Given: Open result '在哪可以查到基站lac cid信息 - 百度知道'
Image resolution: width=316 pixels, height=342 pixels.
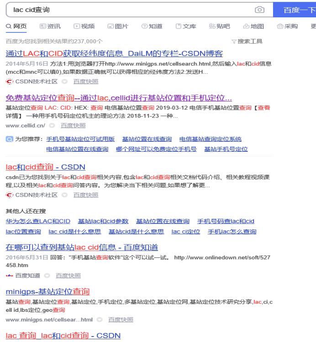Looking at the screenshot, I should point(82,247).
